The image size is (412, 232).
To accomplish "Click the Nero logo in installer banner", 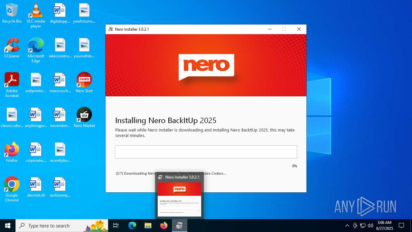I will (x=206, y=67).
